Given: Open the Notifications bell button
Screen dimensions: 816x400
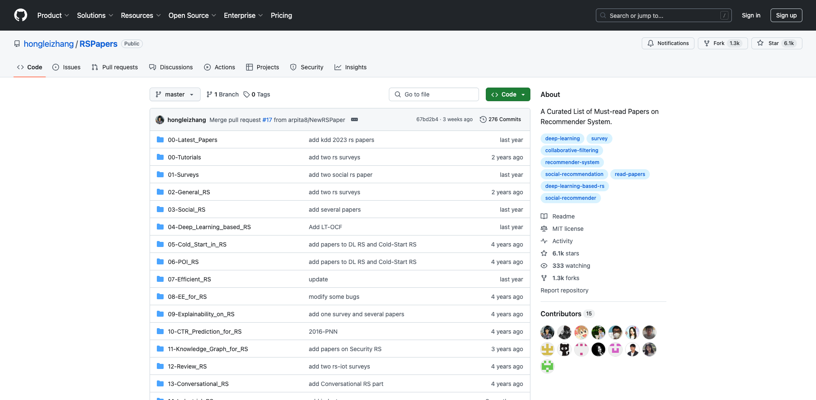Looking at the screenshot, I should pyautogui.click(x=668, y=43).
